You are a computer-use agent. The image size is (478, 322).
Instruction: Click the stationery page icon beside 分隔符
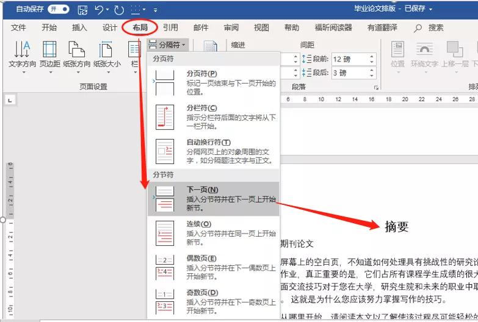tap(211, 46)
